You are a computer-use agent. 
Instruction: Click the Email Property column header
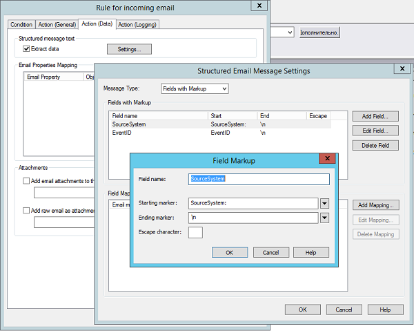54,77
